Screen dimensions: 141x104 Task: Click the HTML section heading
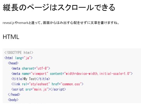11,37
